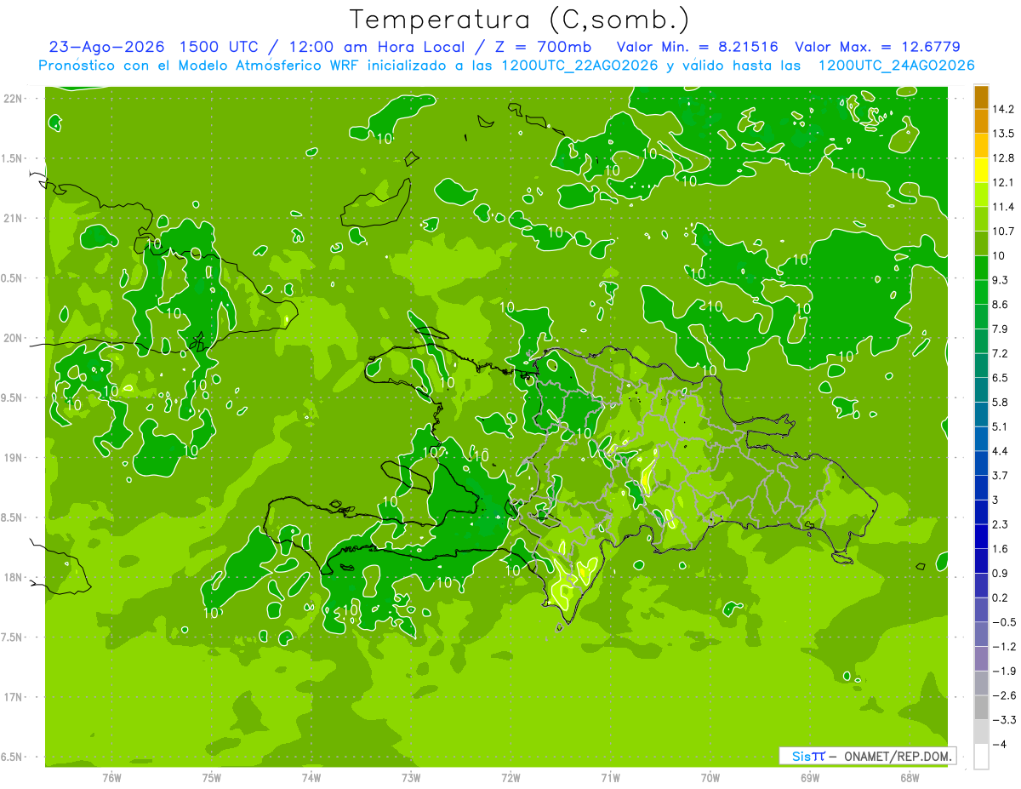1021x789 pixels.
Task: Click the "Temperatura (C,somb.)" chart title
Action: (x=520, y=20)
